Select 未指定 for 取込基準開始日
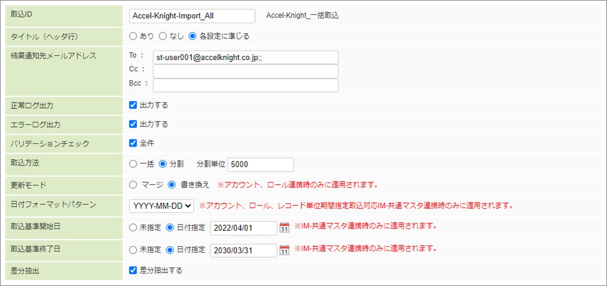 (133, 227)
